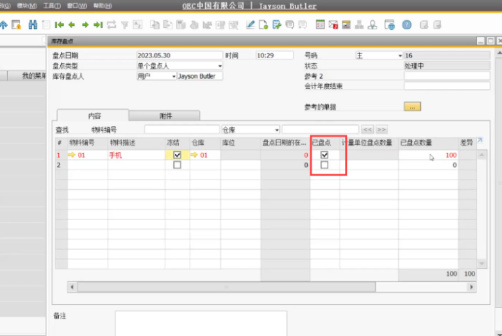The image size is (502, 336).
Task: Click the table horizontal scrollbar thumb
Action: click(226, 287)
